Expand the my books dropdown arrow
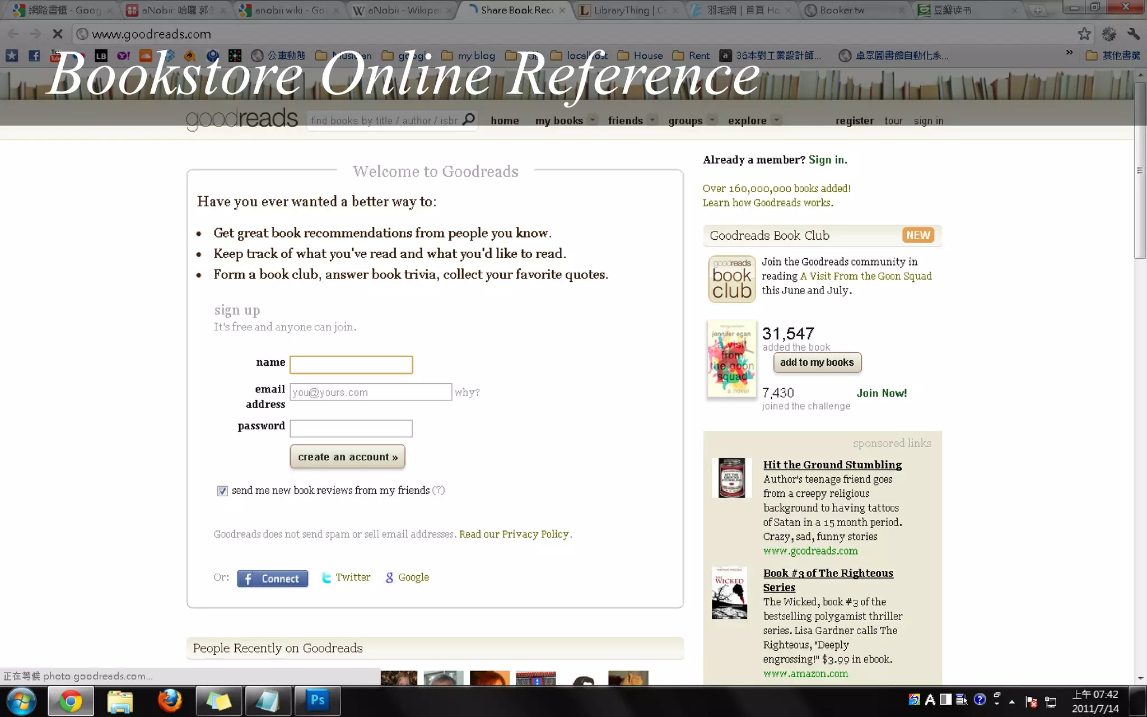Viewport: 1147px width, 717px height. [593, 120]
